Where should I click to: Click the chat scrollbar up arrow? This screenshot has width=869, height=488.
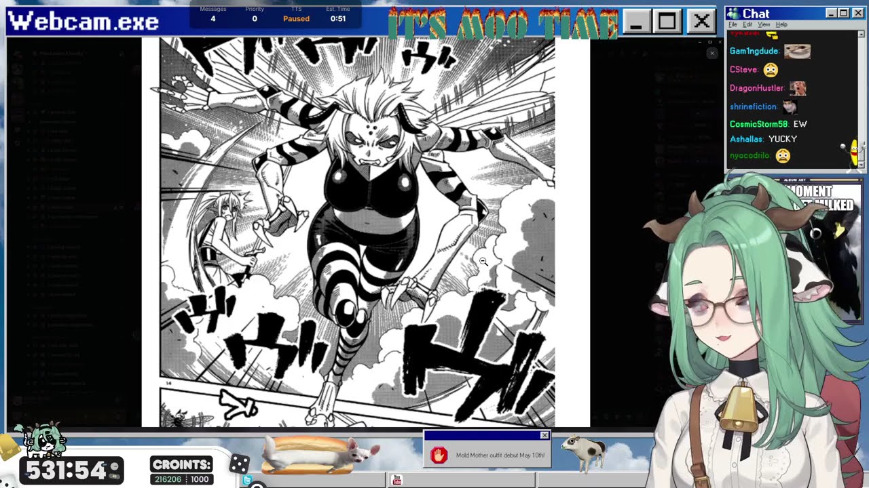(862, 33)
